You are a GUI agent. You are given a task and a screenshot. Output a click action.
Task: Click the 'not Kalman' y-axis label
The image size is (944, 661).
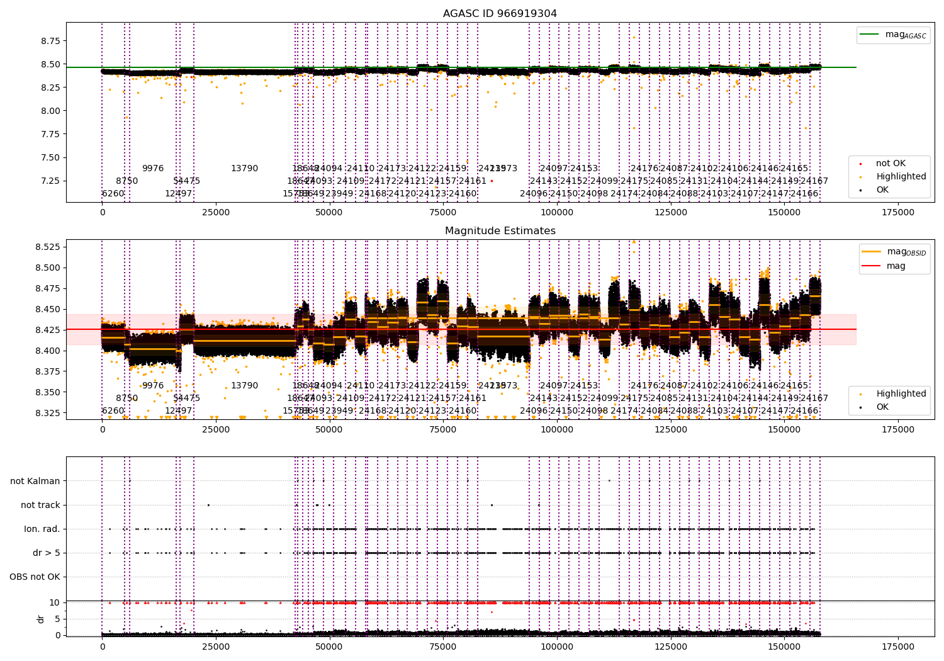pyautogui.click(x=35, y=482)
